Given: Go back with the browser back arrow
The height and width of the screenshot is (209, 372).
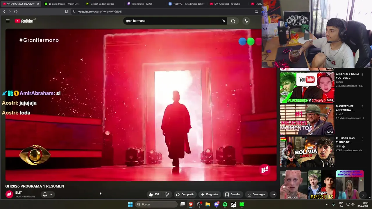Looking at the screenshot, I should coord(4,12).
